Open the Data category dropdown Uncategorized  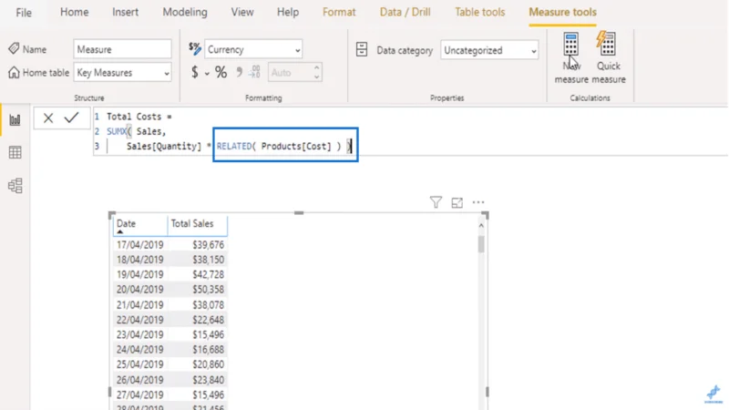click(489, 50)
